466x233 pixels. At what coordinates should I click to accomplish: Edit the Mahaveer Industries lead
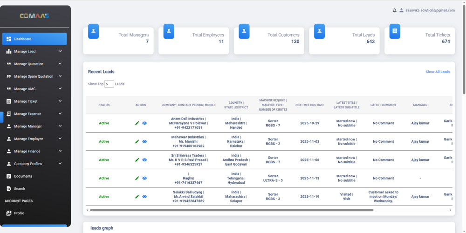pos(137,141)
